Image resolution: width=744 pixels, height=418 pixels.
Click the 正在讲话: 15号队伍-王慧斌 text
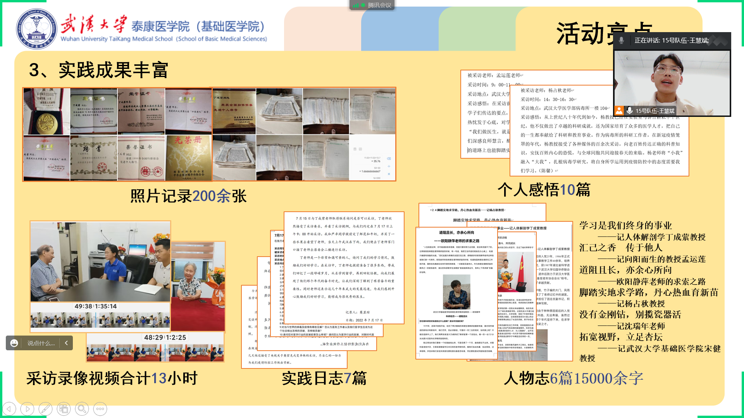pyautogui.click(x=672, y=40)
